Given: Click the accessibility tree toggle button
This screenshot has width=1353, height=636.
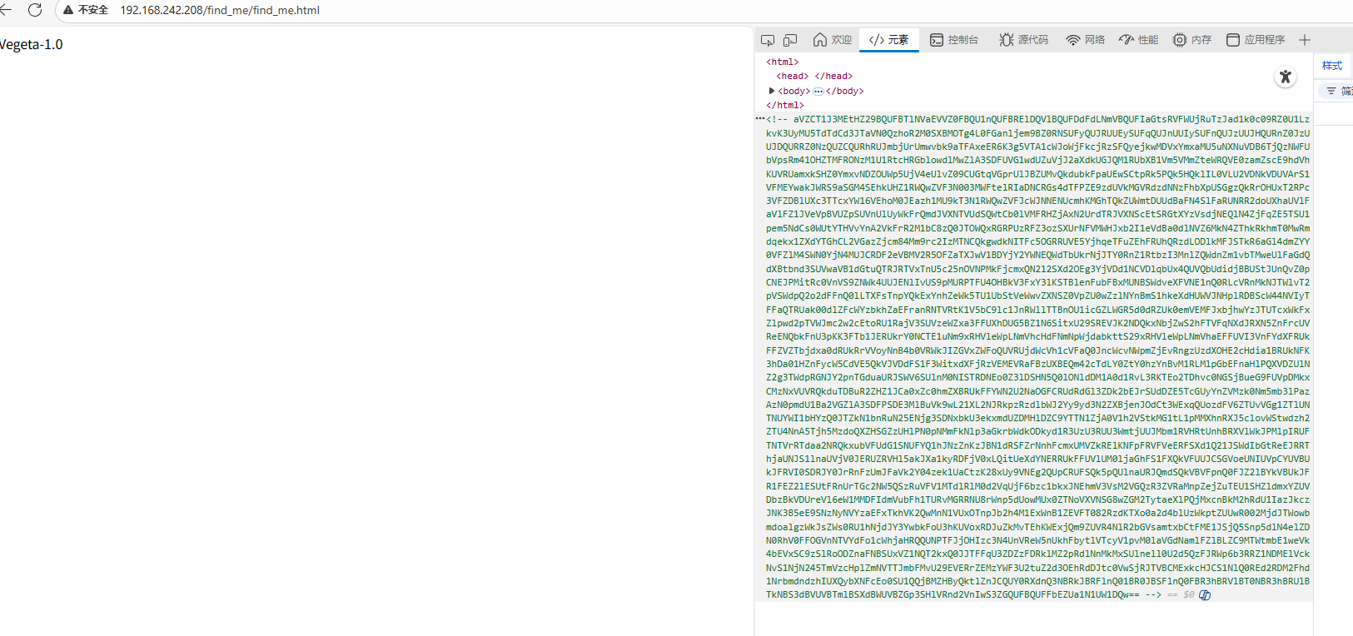Looking at the screenshot, I should tap(1286, 77).
